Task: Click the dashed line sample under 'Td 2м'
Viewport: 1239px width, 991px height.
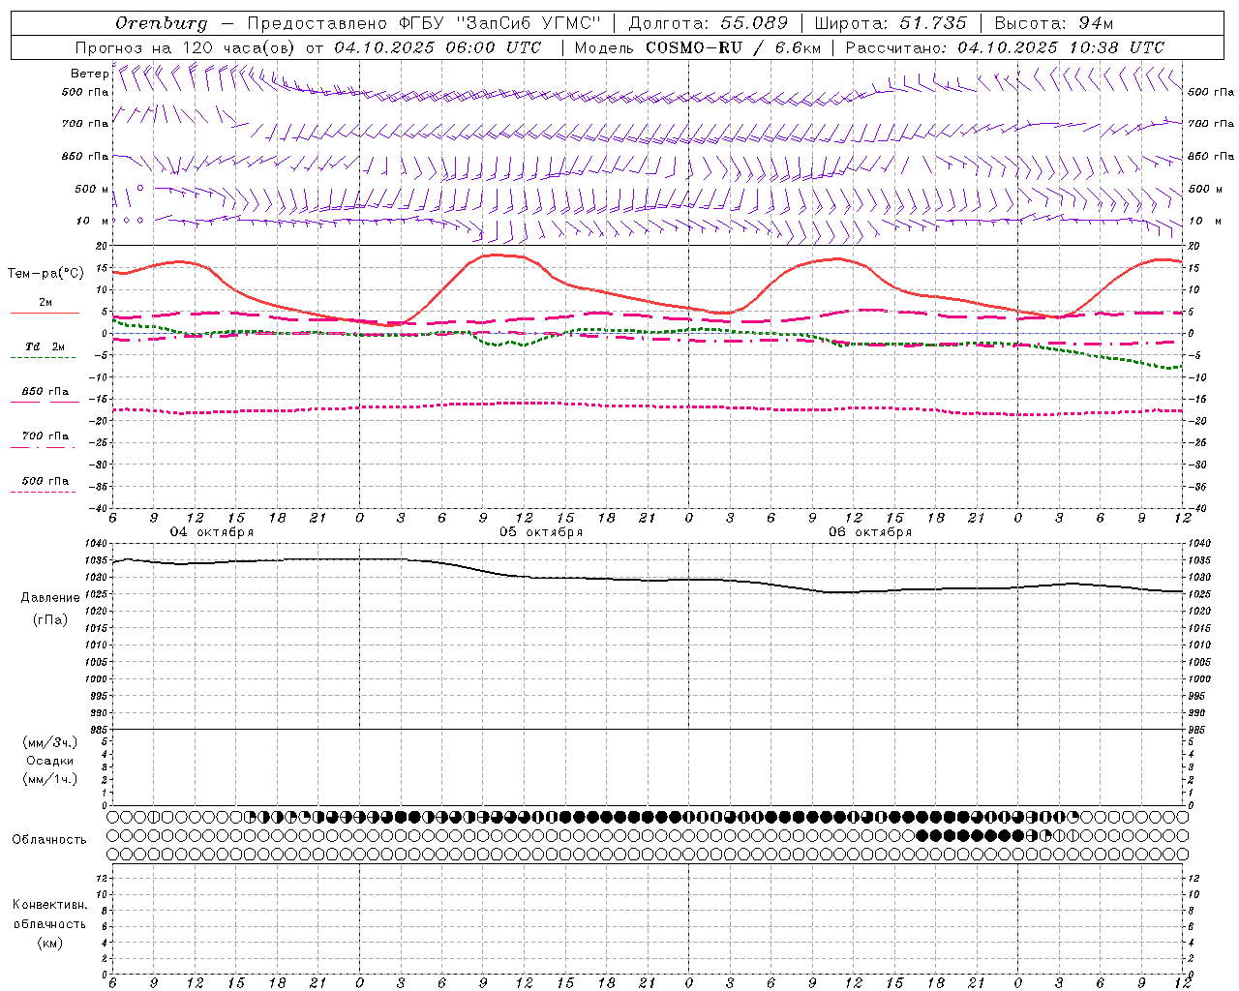Action: [x=43, y=358]
